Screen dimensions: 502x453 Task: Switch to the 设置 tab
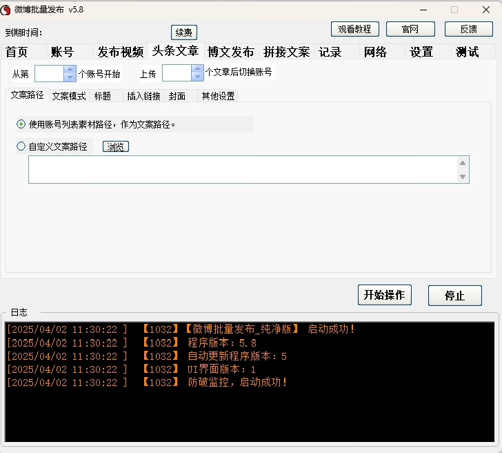tap(428, 52)
